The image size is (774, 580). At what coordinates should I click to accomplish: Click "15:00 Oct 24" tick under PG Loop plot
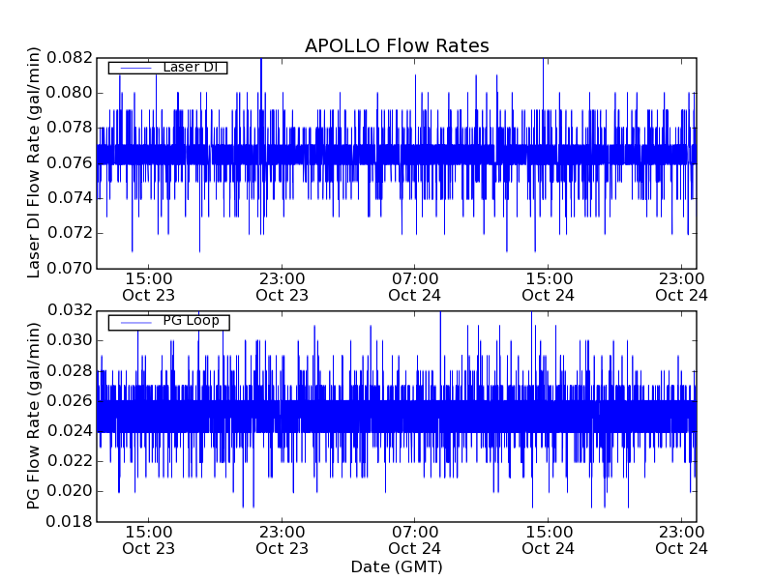click(x=548, y=540)
